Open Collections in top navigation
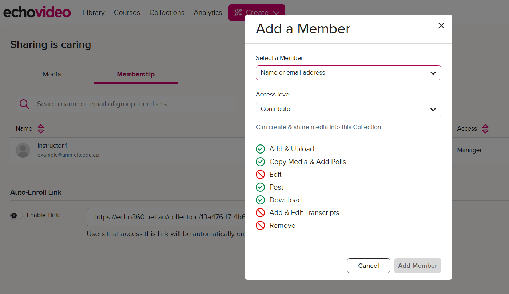The height and width of the screenshot is (294, 509). (x=167, y=13)
